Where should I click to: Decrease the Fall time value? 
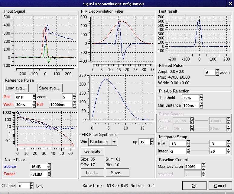pyautogui.click(x=74, y=106)
